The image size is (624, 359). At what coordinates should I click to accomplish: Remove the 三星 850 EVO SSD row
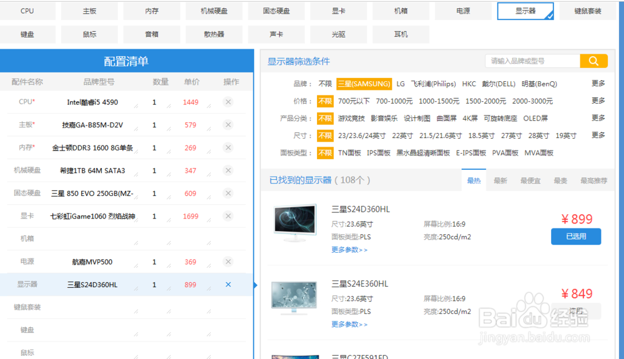[x=228, y=193]
